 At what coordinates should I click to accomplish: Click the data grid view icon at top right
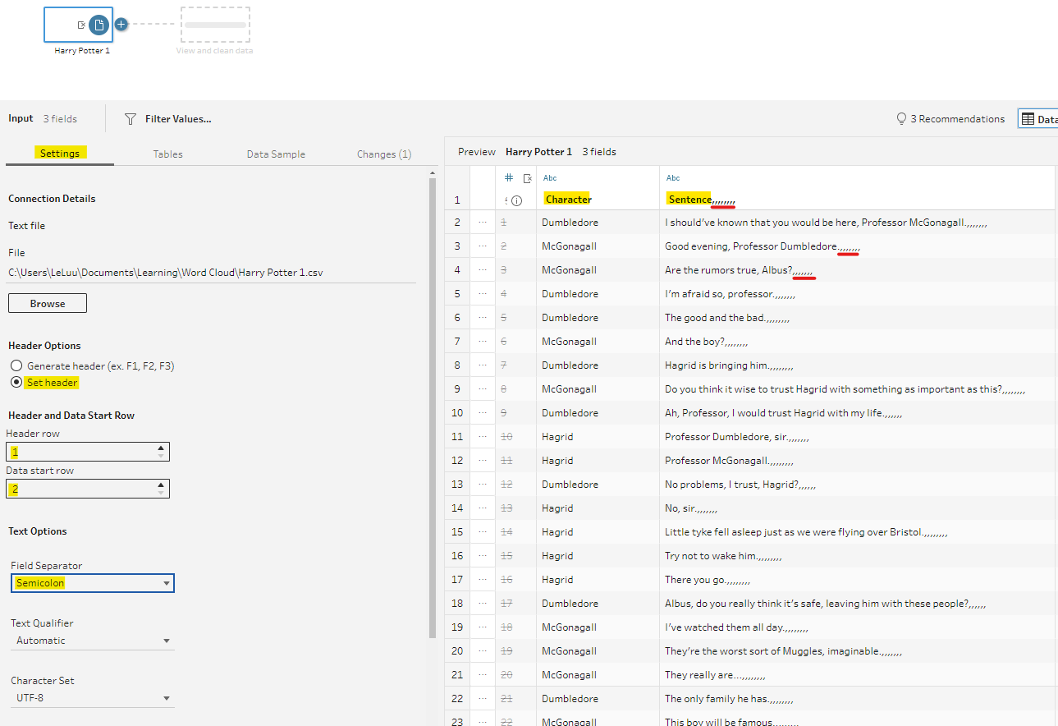click(x=1028, y=119)
